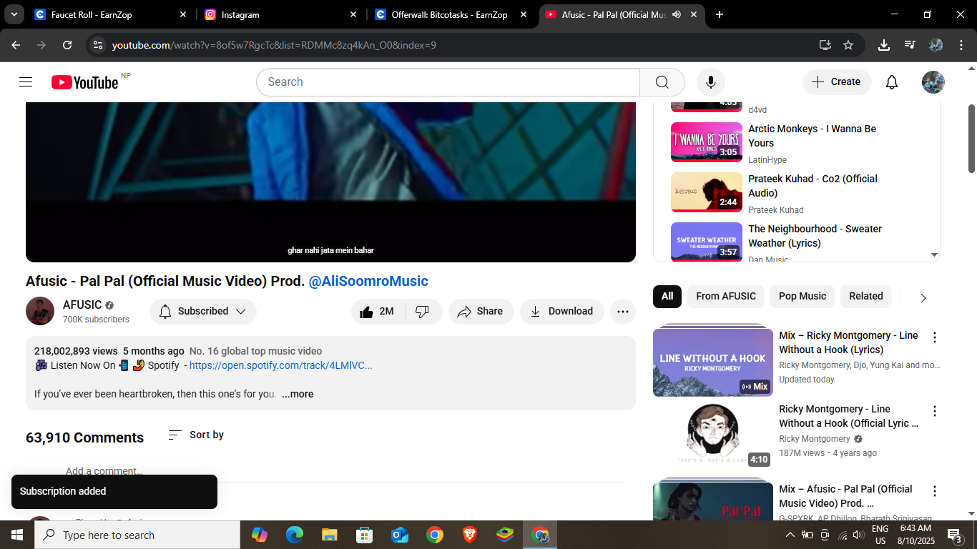Click the browser address bar URL

click(x=274, y=45)
